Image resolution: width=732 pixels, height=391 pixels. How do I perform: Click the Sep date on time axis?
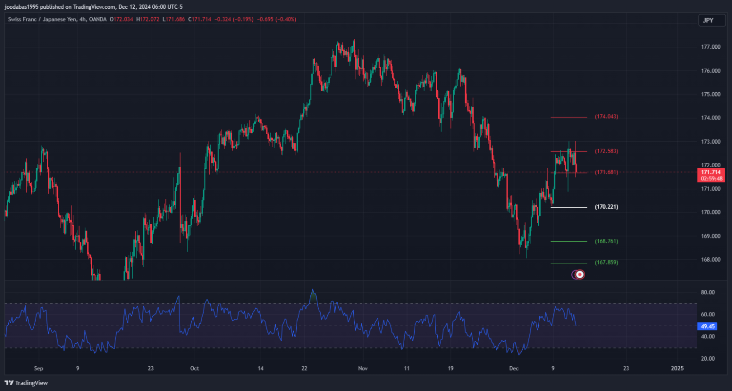(39, 368)
